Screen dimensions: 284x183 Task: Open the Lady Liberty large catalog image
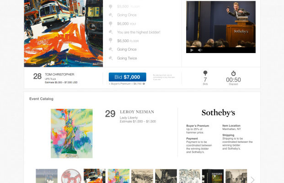click(71, 134)
